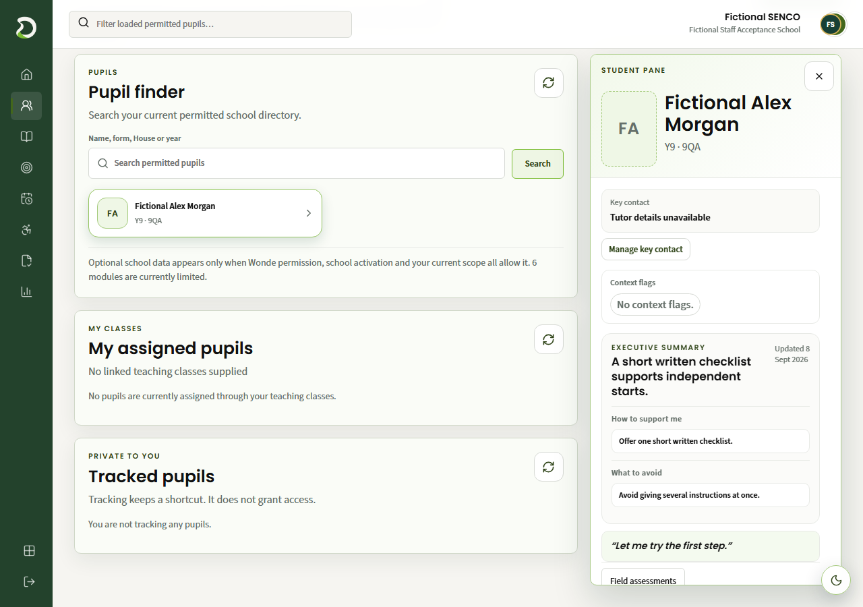Click "Fictional Staff Acceptance School" label

tap(745, 30)
